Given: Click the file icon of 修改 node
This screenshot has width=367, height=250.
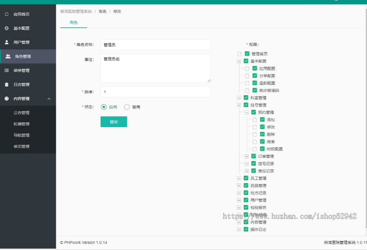Looking at the screenshot, I should point(255,127).
